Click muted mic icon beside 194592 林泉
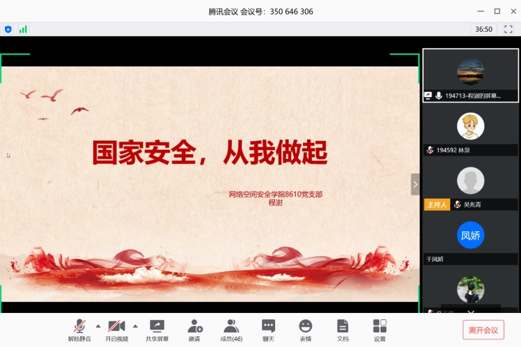Screen dimensions: 521x347 pyautogui.click(x=430, y=150)
